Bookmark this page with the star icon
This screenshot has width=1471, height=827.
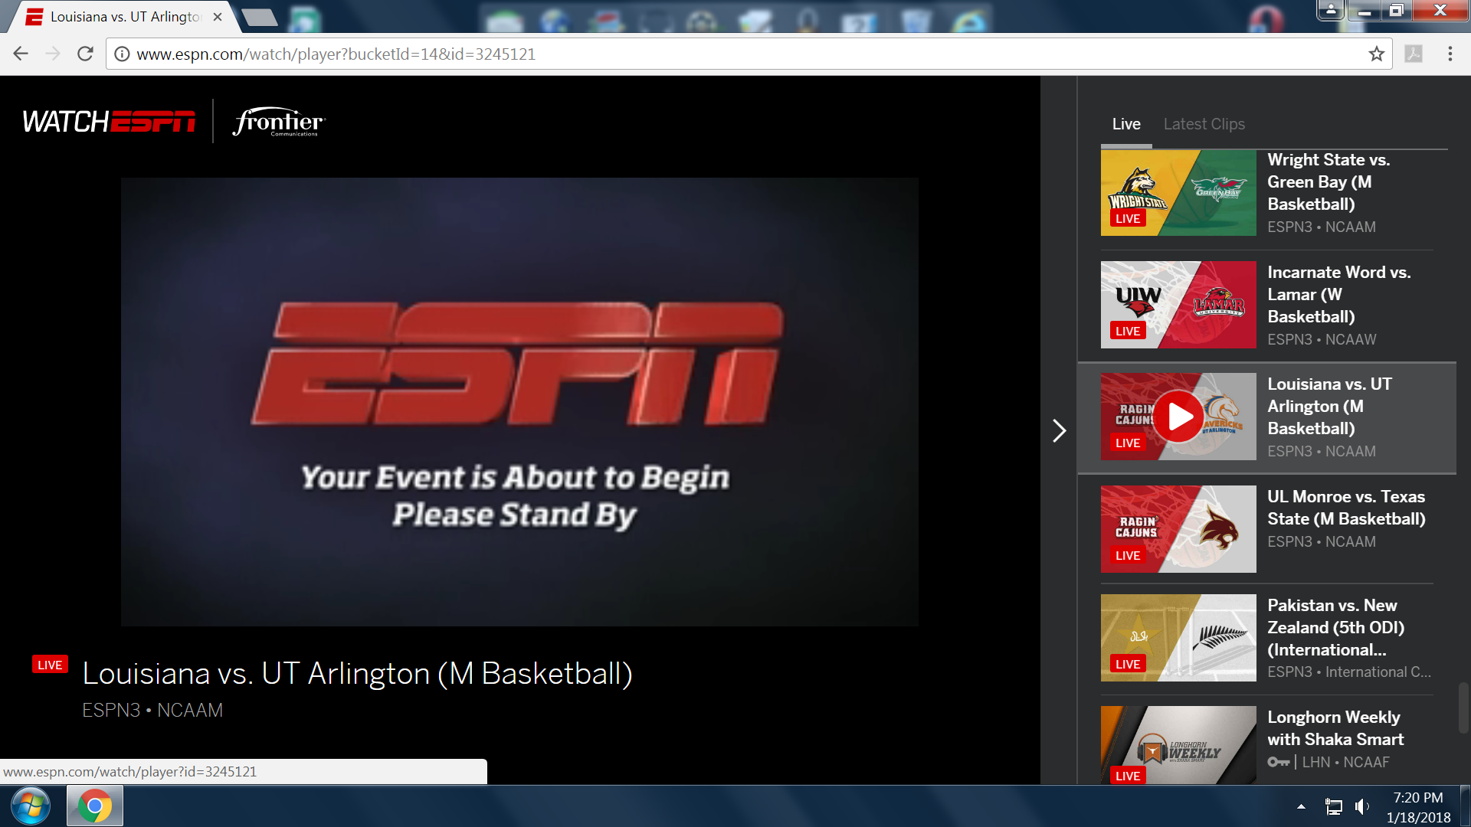pos(1377,54)
